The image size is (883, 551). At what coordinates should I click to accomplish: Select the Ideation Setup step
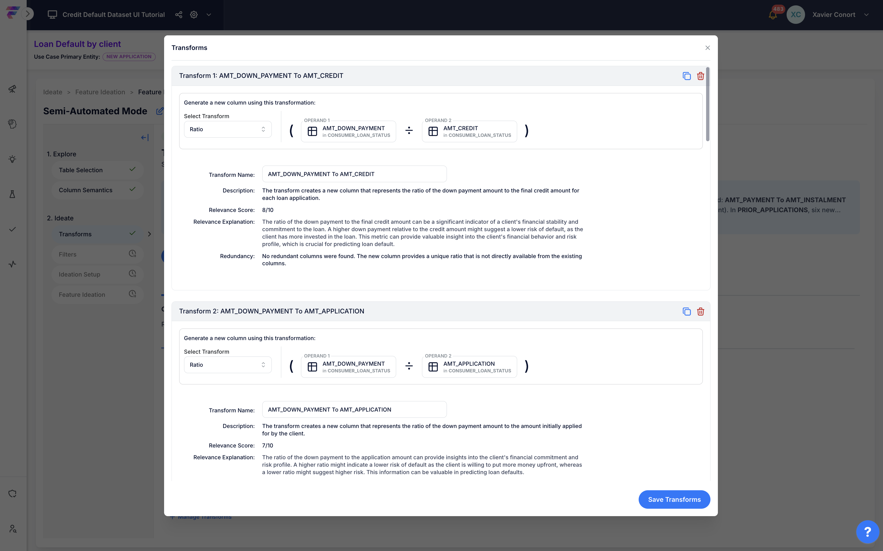[97, 274]
